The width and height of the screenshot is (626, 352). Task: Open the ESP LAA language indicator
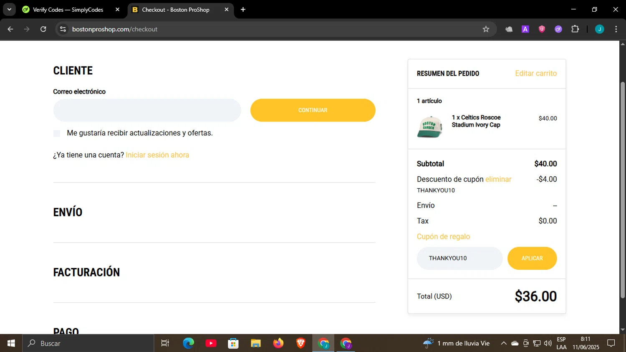coord(561,343)
